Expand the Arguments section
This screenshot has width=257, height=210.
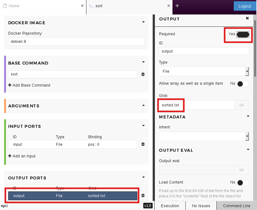(143, 105)
